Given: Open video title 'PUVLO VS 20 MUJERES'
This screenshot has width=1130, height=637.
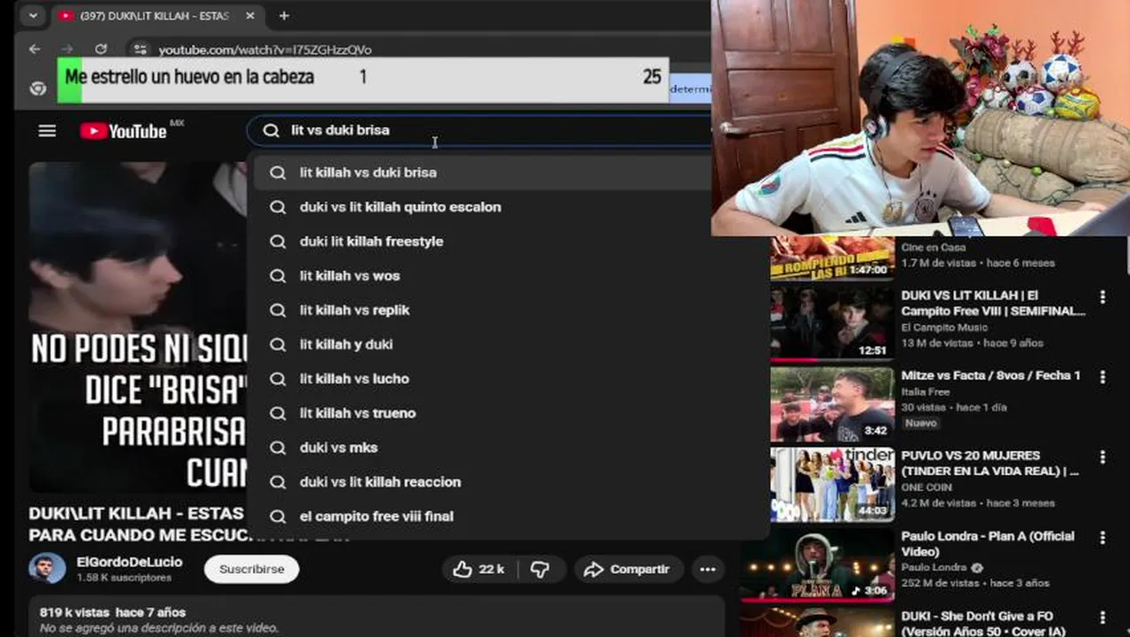Looking at the screenshot, I should pos(989,464).
